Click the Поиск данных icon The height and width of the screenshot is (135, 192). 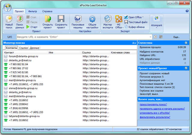20,19
